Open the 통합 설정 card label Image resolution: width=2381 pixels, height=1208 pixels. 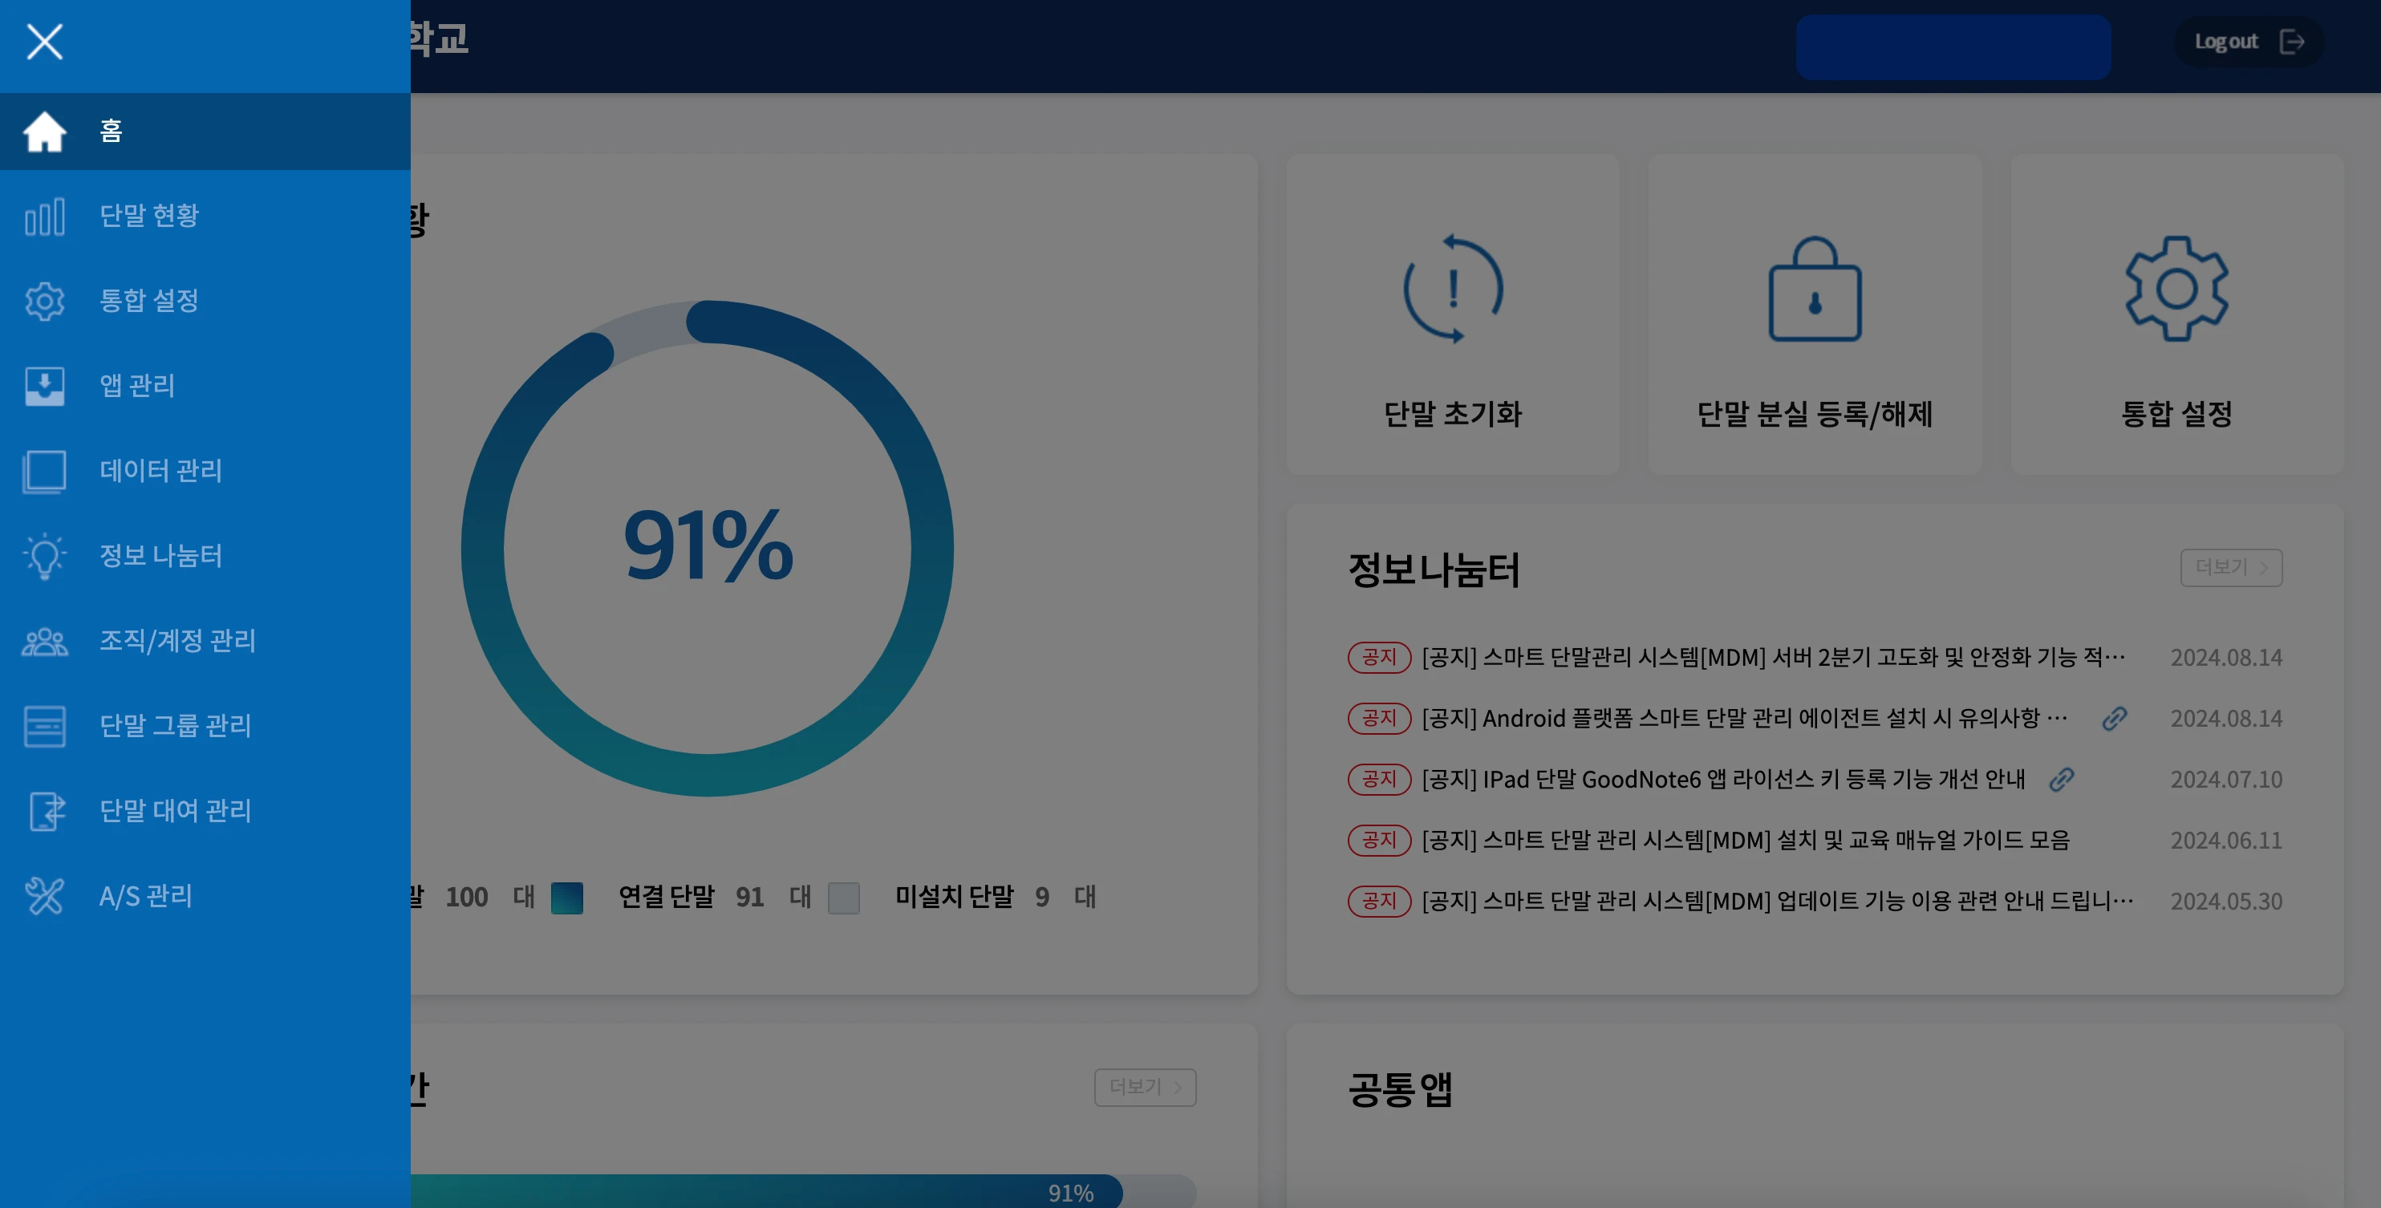point(2176,414)
